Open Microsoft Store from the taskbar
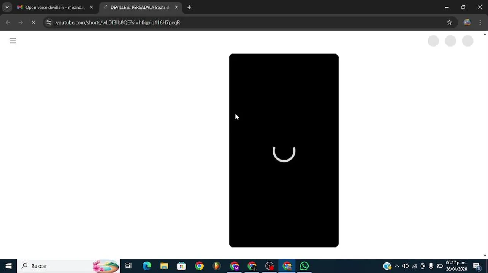Image resolution: width=488 pixels, height=273 pixels. [182, 266]
